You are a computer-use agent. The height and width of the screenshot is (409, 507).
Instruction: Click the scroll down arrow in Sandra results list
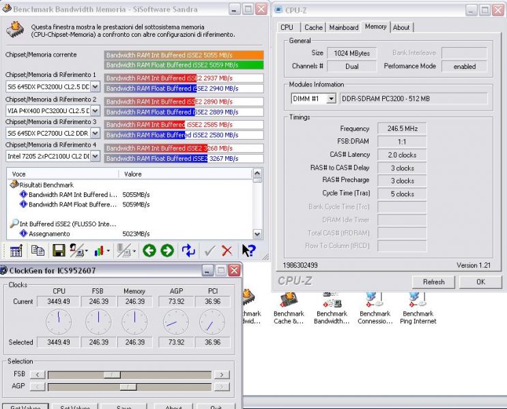[x=257, y=234]
